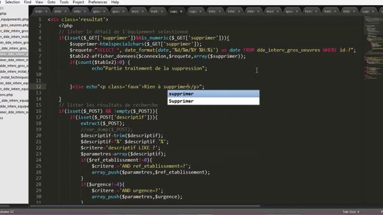Open the Goto menu

tap(51, 2)
